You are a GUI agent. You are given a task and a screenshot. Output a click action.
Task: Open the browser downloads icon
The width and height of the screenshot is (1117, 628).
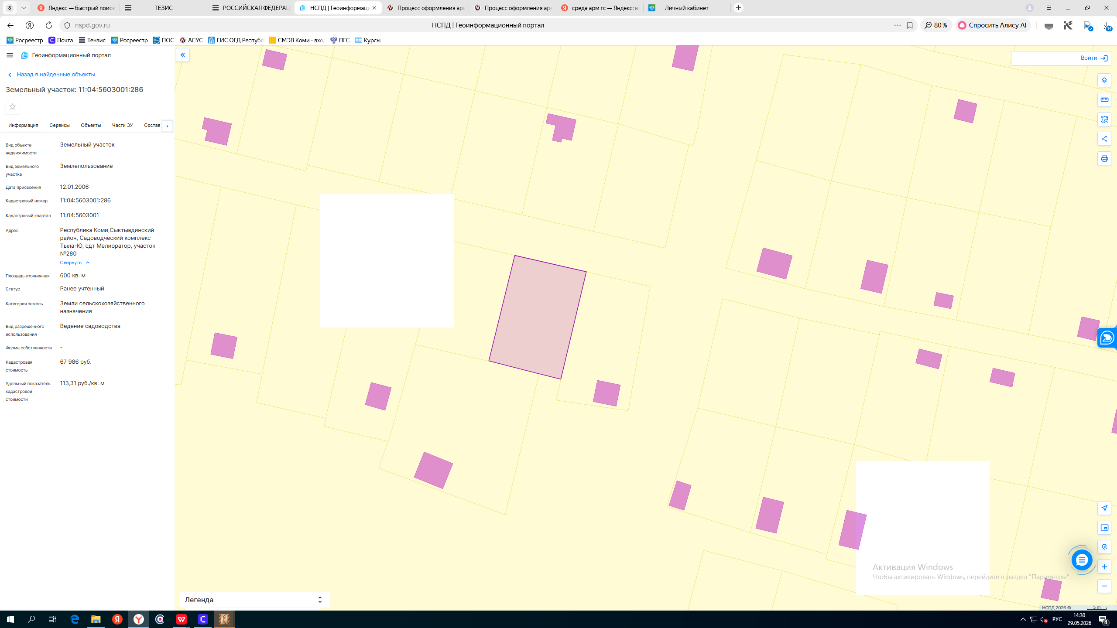[1107, 26]
